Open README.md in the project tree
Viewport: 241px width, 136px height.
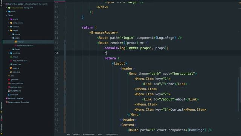[x=16, y=91]
